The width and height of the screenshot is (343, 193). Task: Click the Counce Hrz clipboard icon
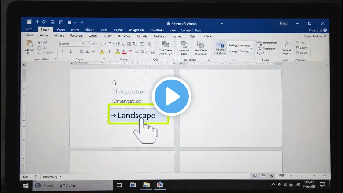coord(29,44)
